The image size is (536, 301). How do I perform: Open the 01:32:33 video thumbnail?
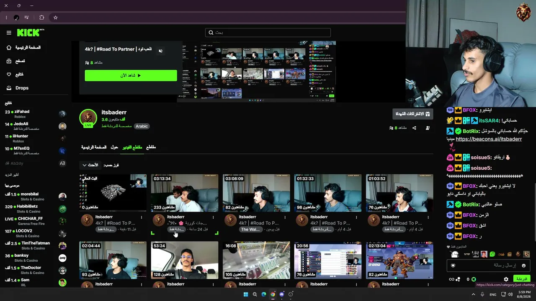click(x=328, y=193)
